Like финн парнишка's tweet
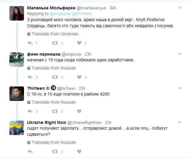 point(80,77)
